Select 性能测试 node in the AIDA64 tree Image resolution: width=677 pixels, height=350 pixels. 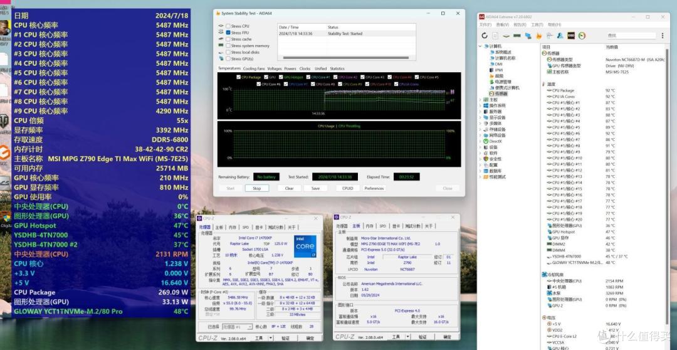tap(497, 177)
